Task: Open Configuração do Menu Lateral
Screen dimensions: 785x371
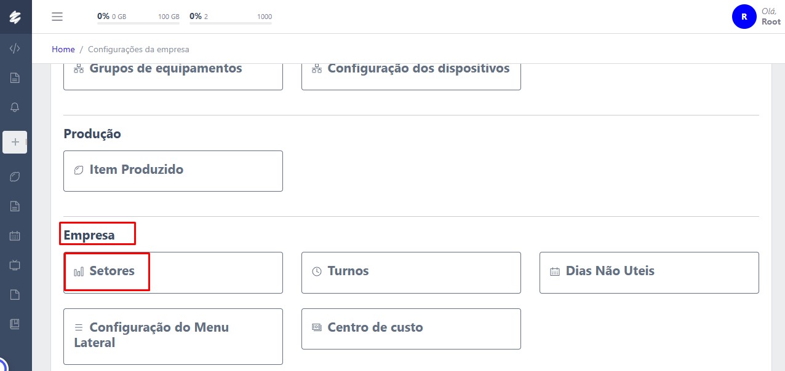Action: (x=173, y=336)
